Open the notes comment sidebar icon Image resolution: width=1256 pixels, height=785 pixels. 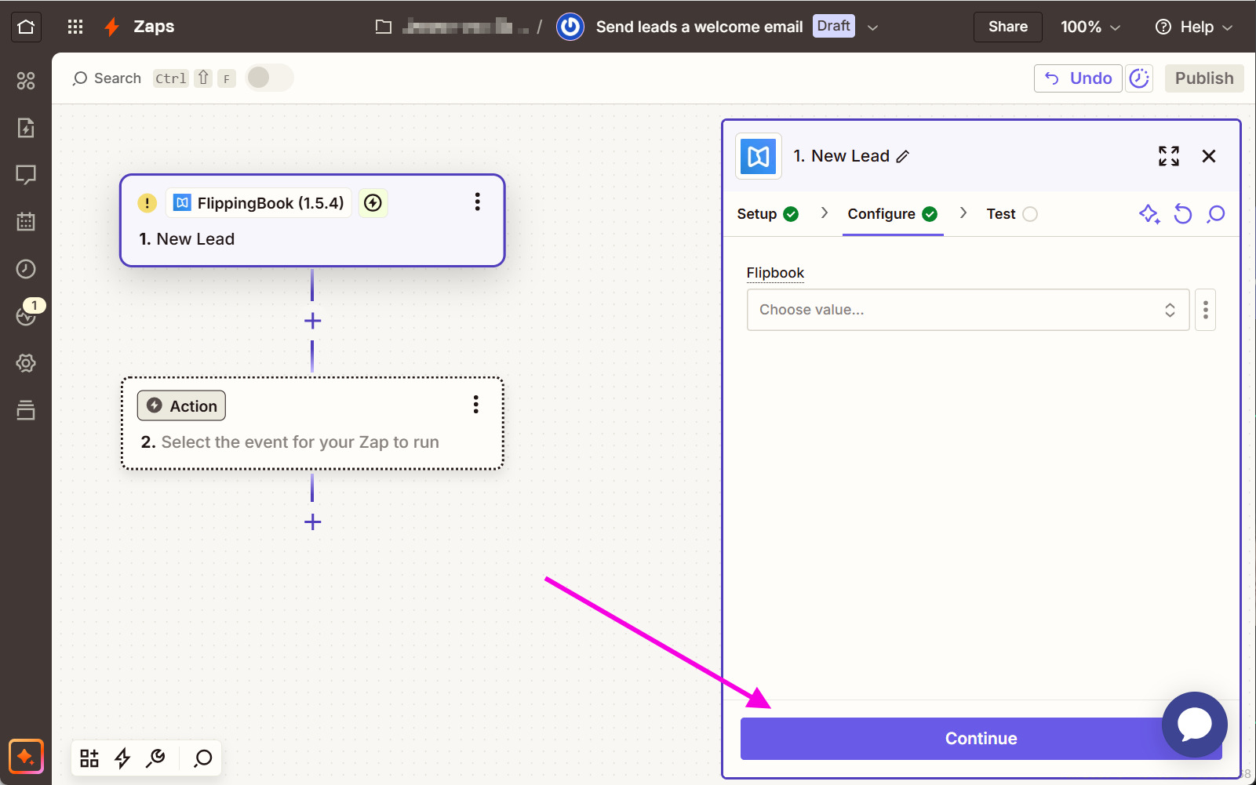(26, 175)
